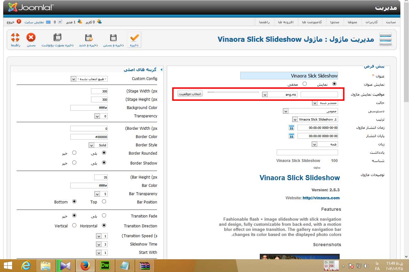Click the Bar Color field
409x272 pixels.
pyautogui.click(x=89, y=186)
